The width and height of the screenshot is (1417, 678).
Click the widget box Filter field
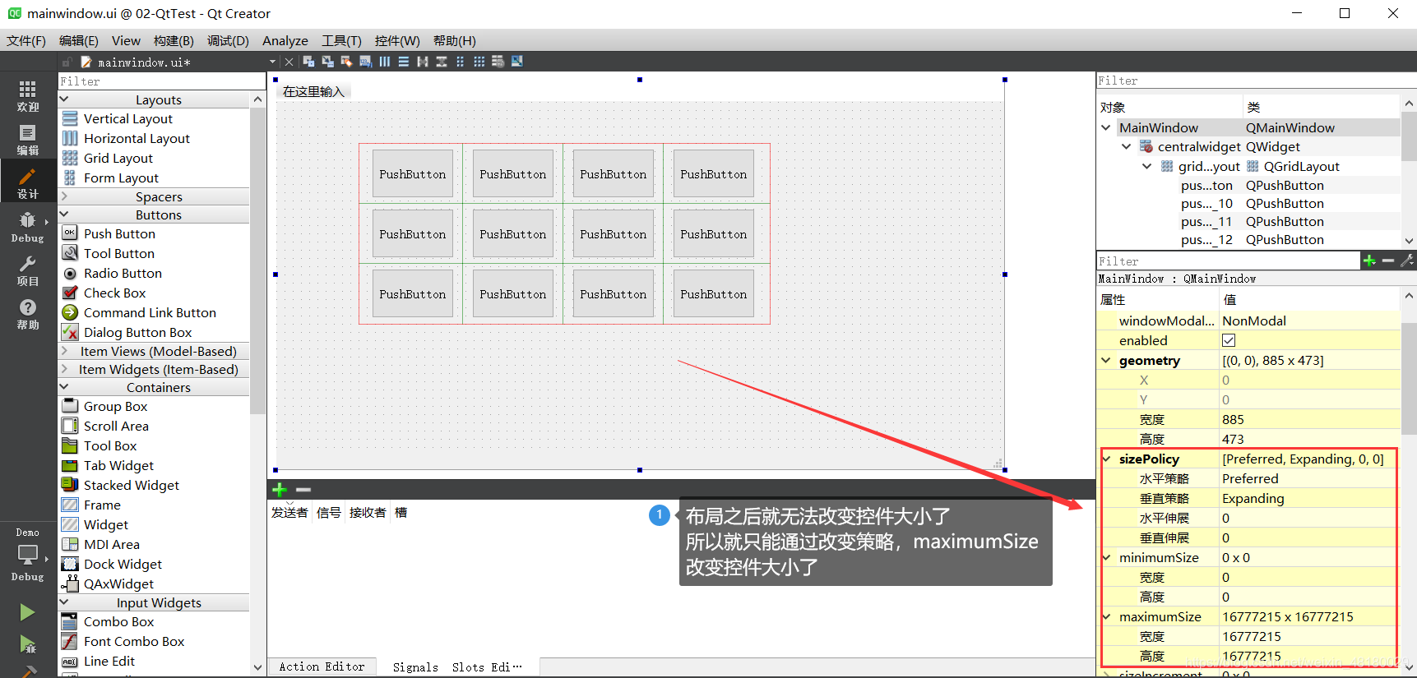tap(161, 81)
